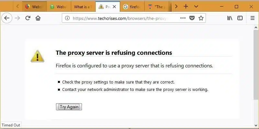
Task: Close the active proxy error tab
Action: (x=114, y=6)
